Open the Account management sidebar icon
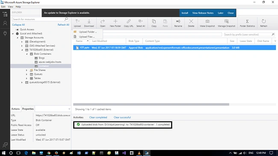Screen dimensions: 278x156 click(5, 23)
